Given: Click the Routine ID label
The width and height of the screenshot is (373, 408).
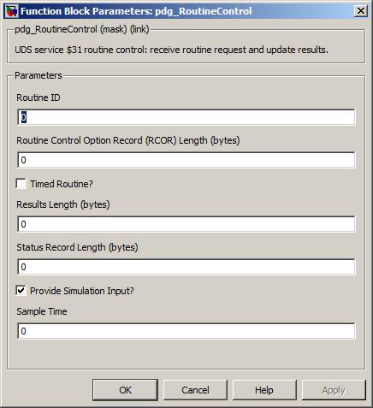Looking at the screenshot, I should tap(38, 98).
